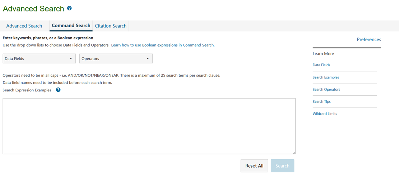Image resolution: width=409 pixels, height=183 pixels.
Task: Open the Preferences link
Action: point(369,39)
